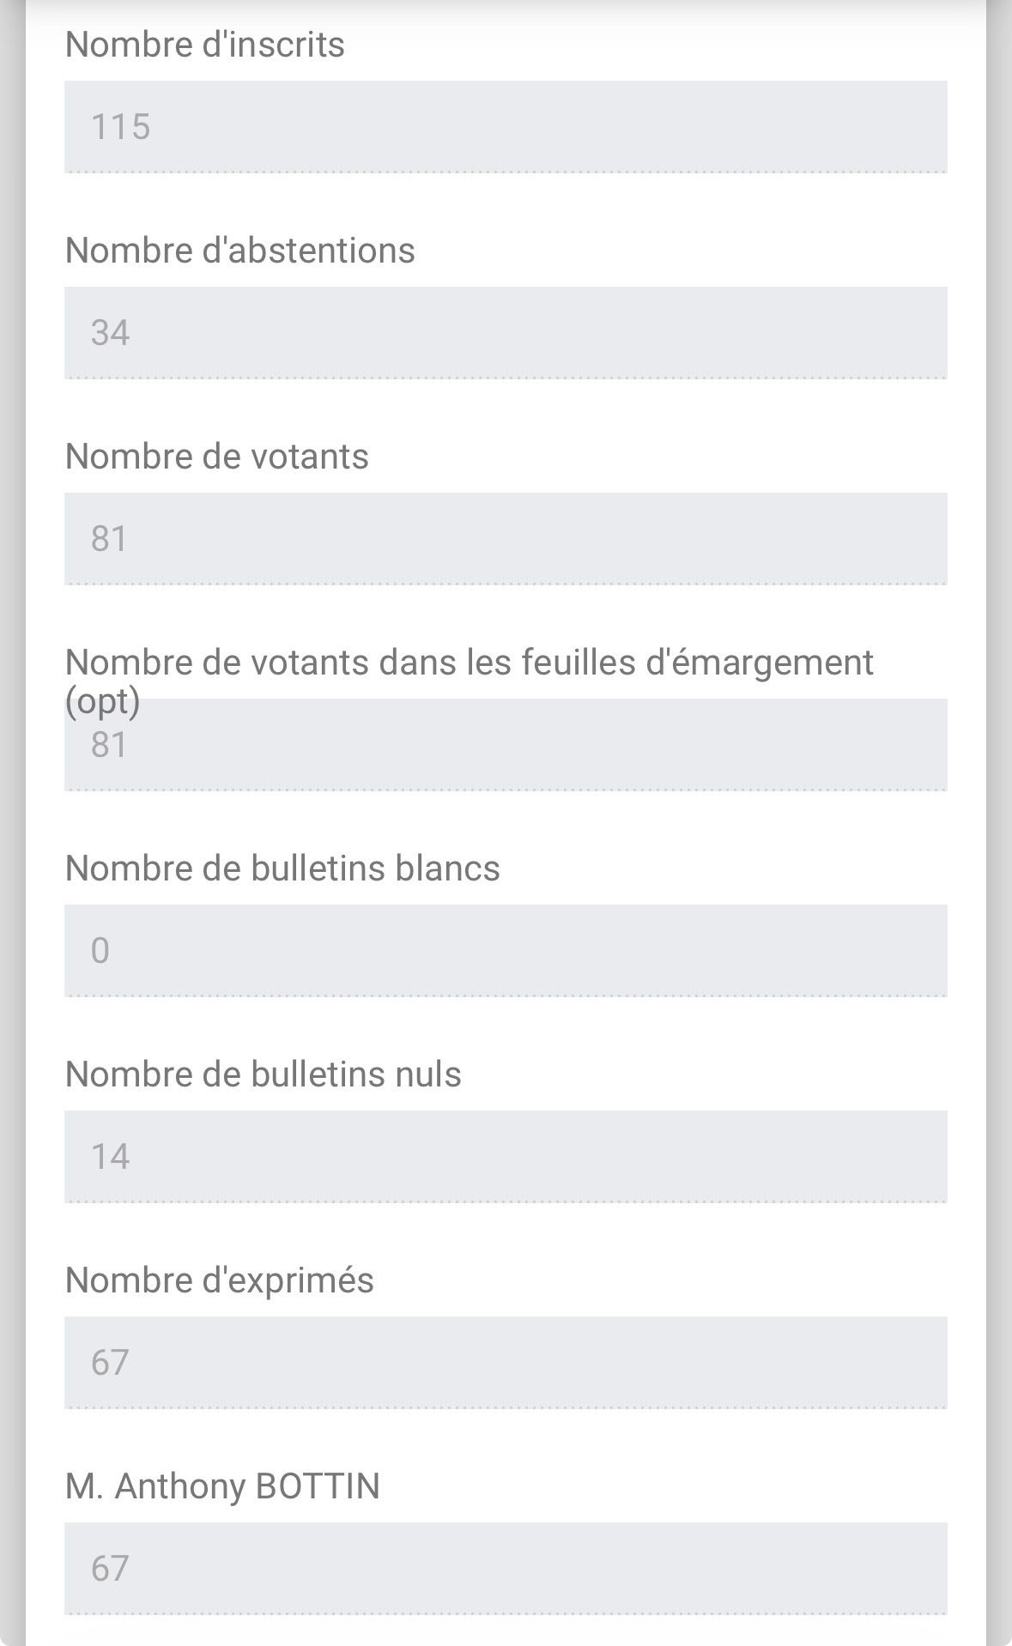Click the "Nombre d'exprimés" label

click(x=219, y=1280)
